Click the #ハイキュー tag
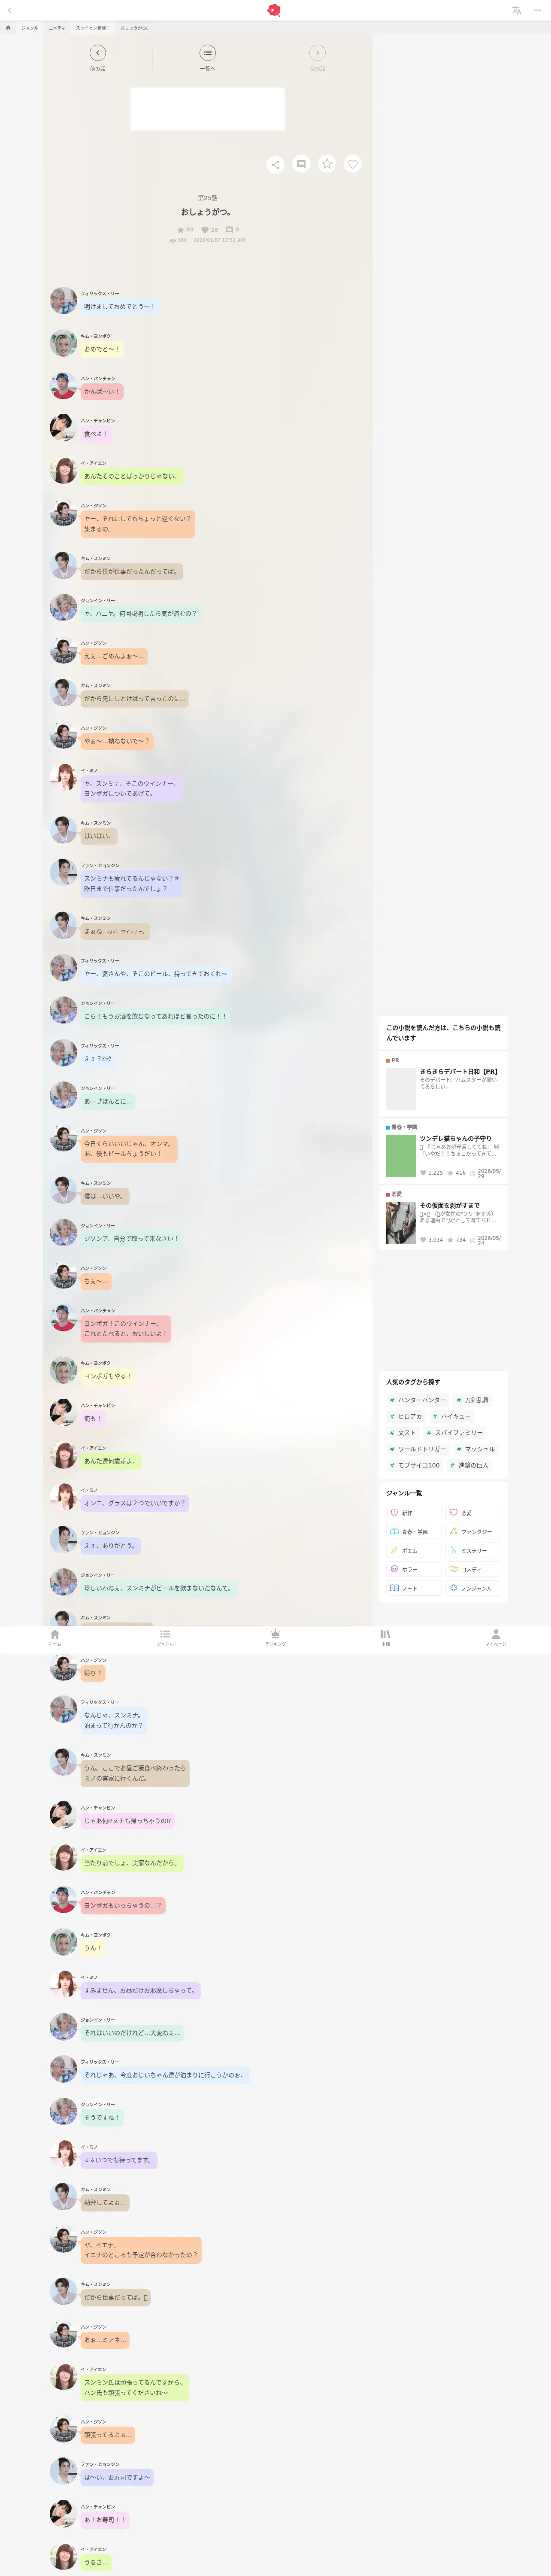This screenshot has width=551, height=2576. (x=452, y=1416)
